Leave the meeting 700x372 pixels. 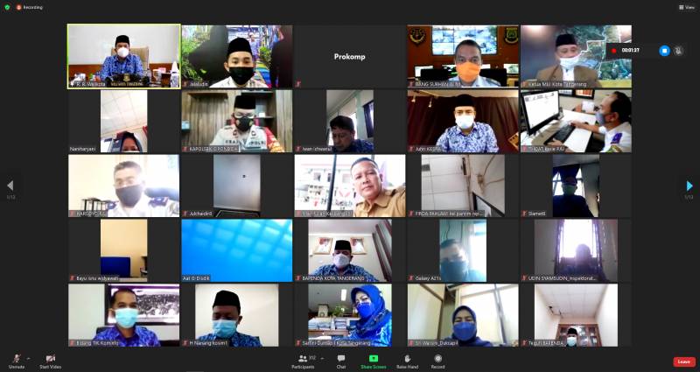(684, 361)
